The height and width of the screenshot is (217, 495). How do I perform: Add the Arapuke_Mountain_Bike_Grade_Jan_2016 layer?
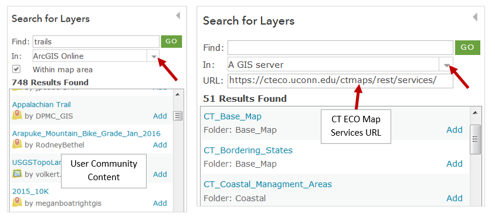point(160,145)
